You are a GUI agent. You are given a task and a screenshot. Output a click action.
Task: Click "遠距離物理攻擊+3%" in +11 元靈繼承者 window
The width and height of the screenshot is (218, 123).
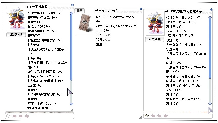(42, 31)
